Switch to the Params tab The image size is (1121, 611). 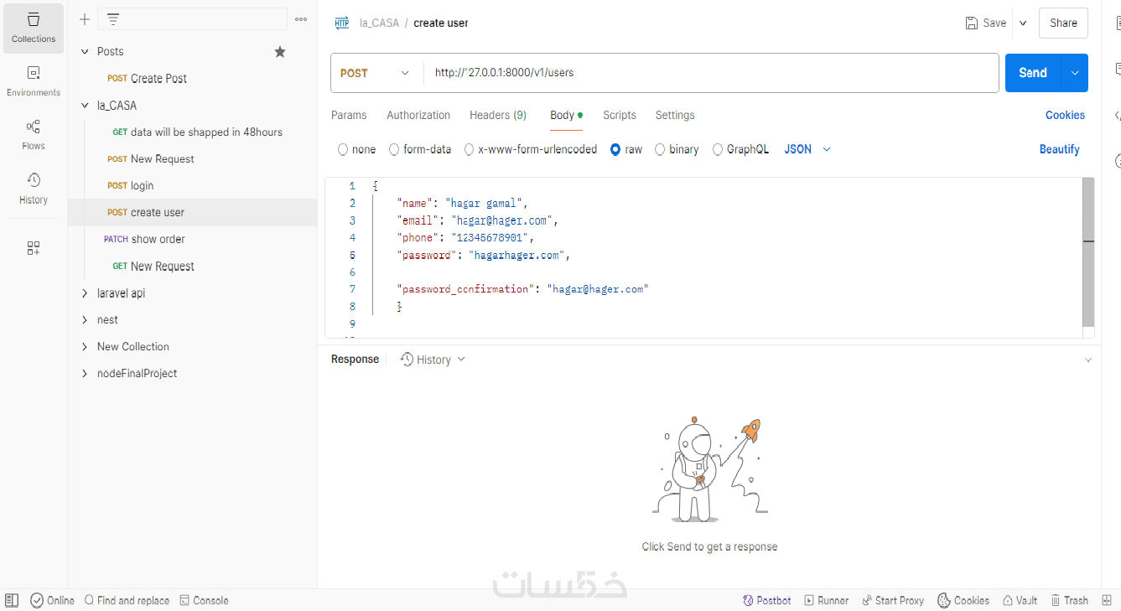(x=349, y=116)
